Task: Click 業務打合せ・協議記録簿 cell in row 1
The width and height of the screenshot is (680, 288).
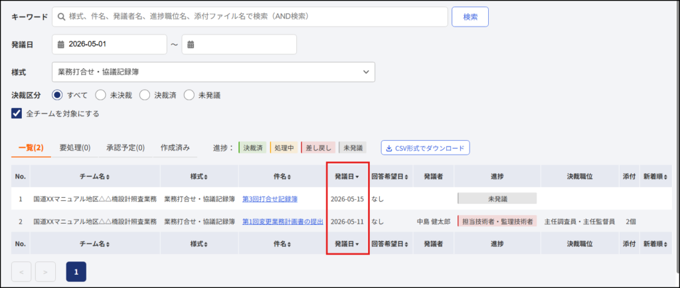Action: 199,199
